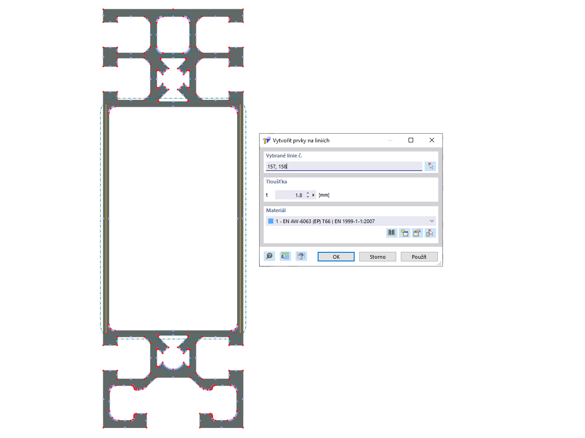Image resolution: width=585 pixels, height=438 pixels.
Task: Close the Vytvořit prvky na liniích dialog
Action: [x=432, y=140]
